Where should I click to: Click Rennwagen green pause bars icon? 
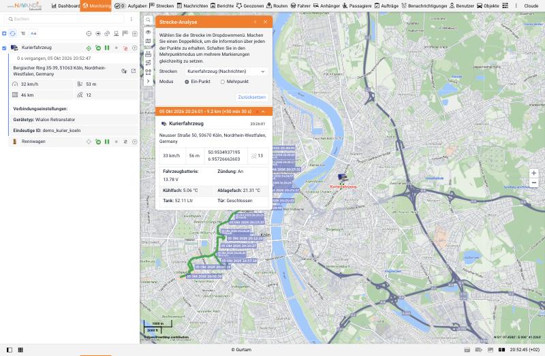tap(107, 142)
